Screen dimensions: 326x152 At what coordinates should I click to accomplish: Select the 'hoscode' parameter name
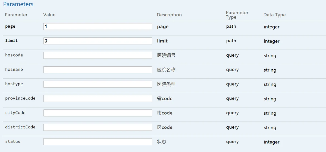tap(14, 55)
